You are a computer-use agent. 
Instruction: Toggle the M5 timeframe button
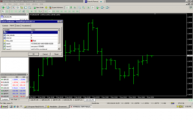(x=50, y=11)
